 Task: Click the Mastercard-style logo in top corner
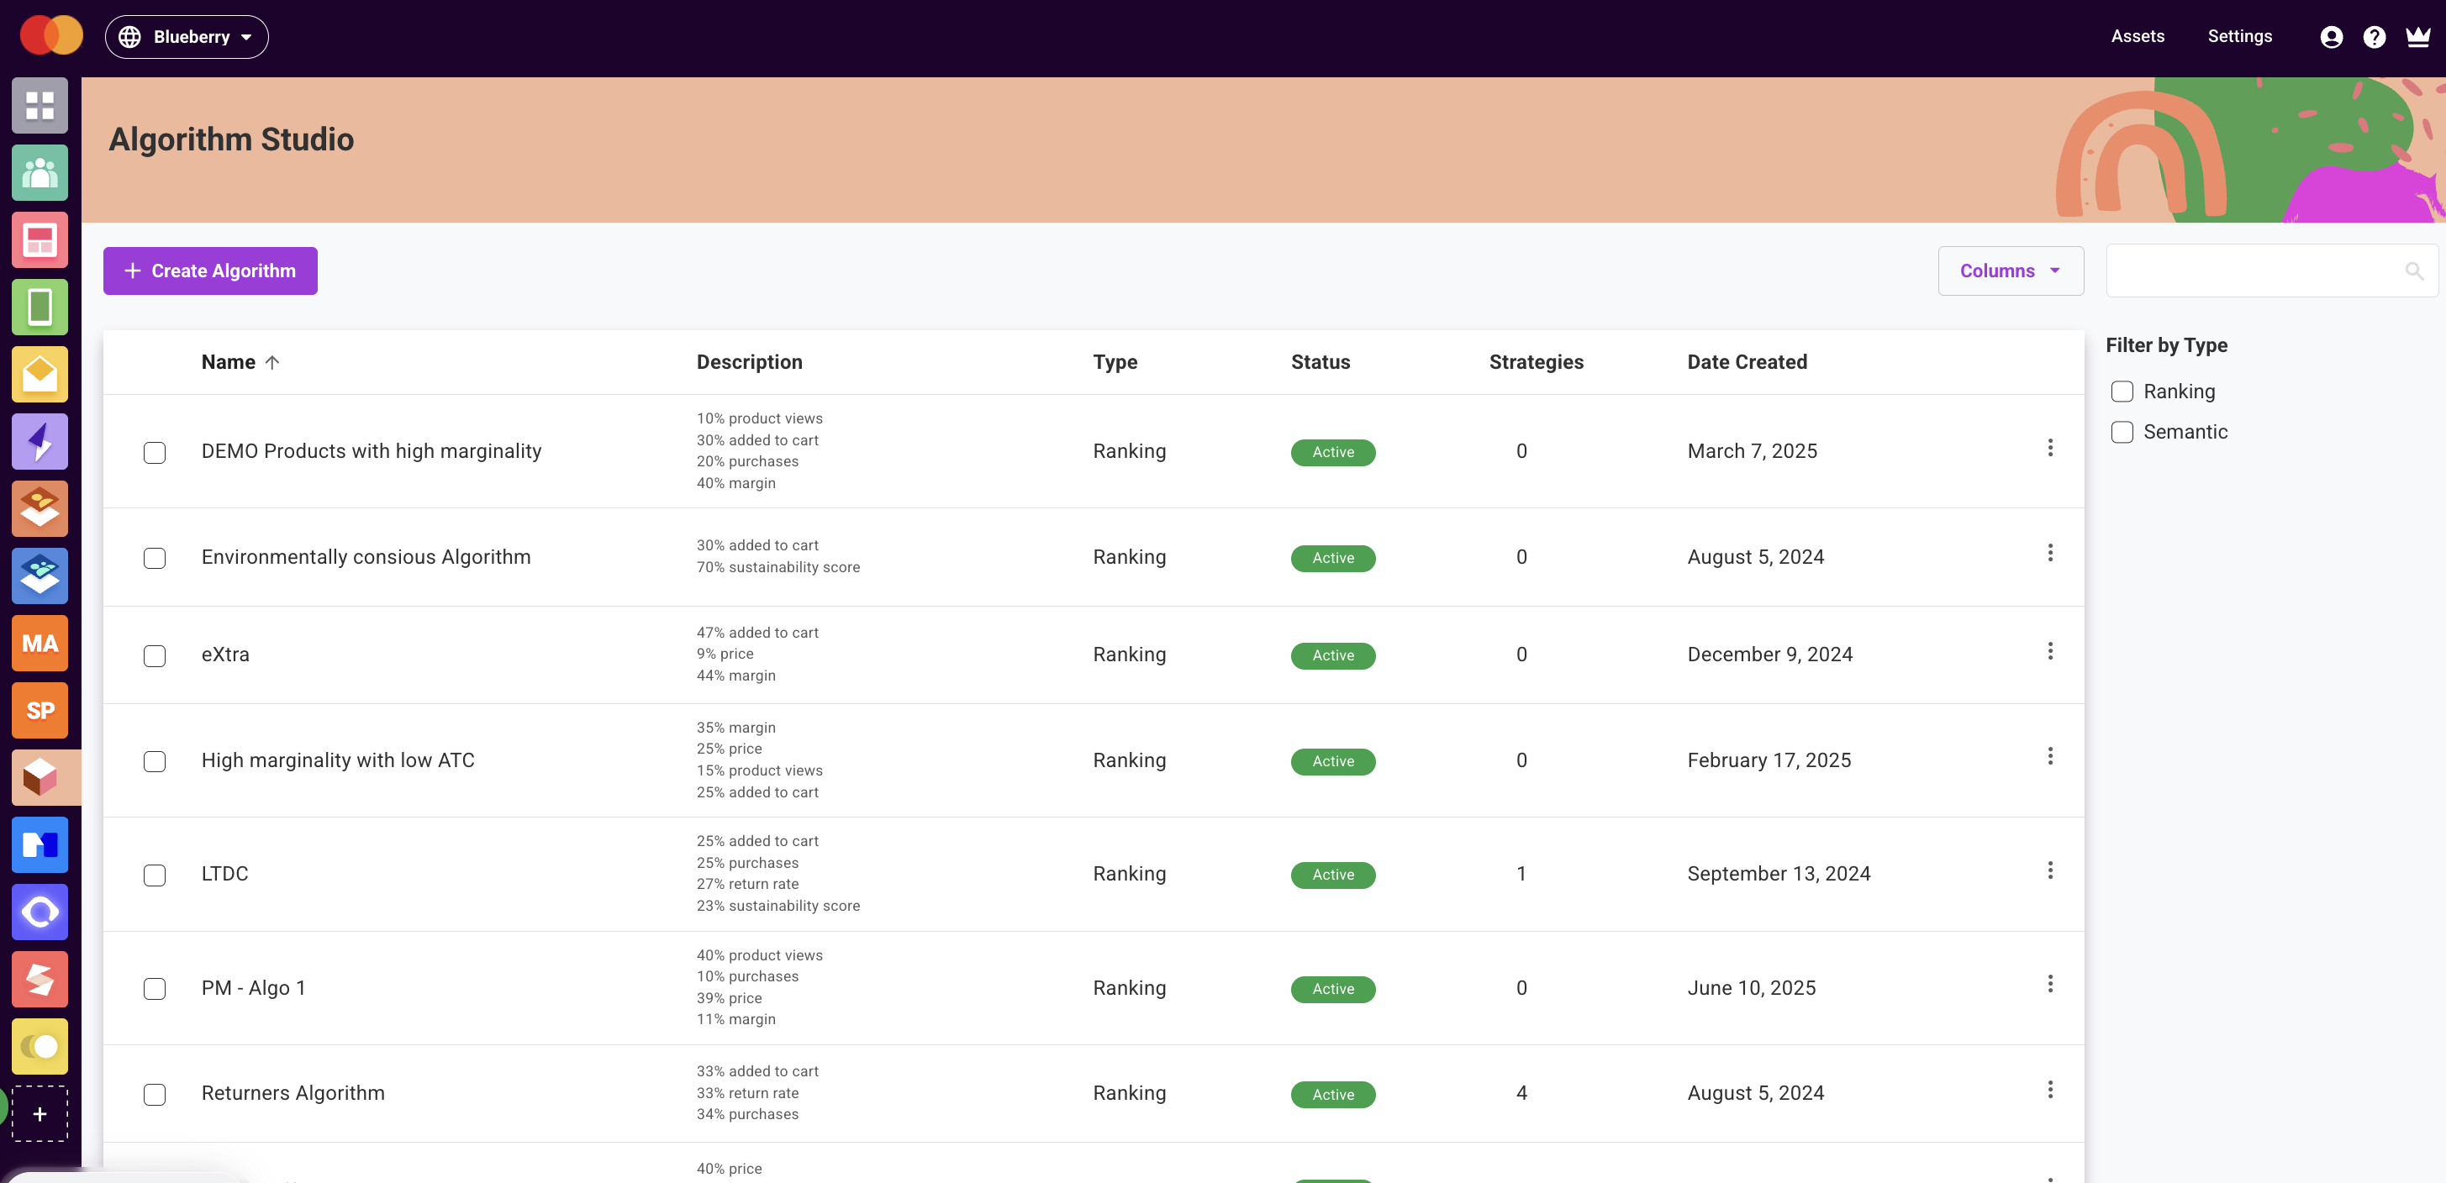51,36
